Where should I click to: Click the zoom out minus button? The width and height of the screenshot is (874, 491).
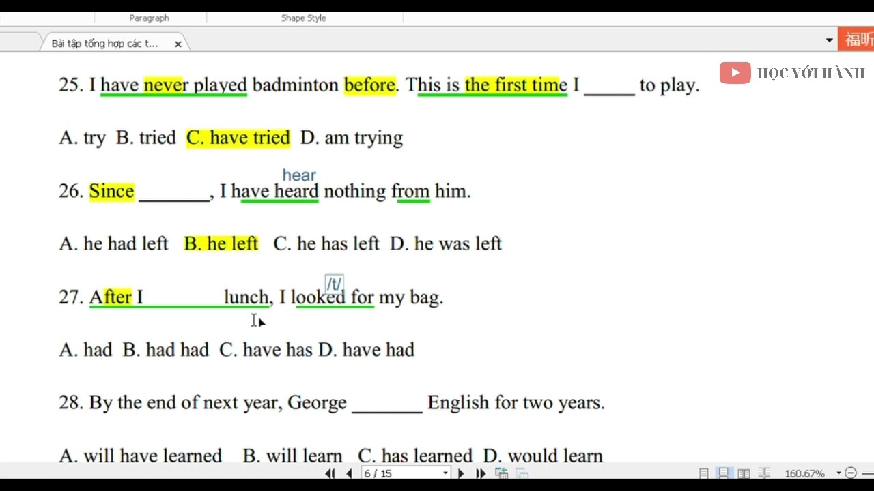pos(851,473)
